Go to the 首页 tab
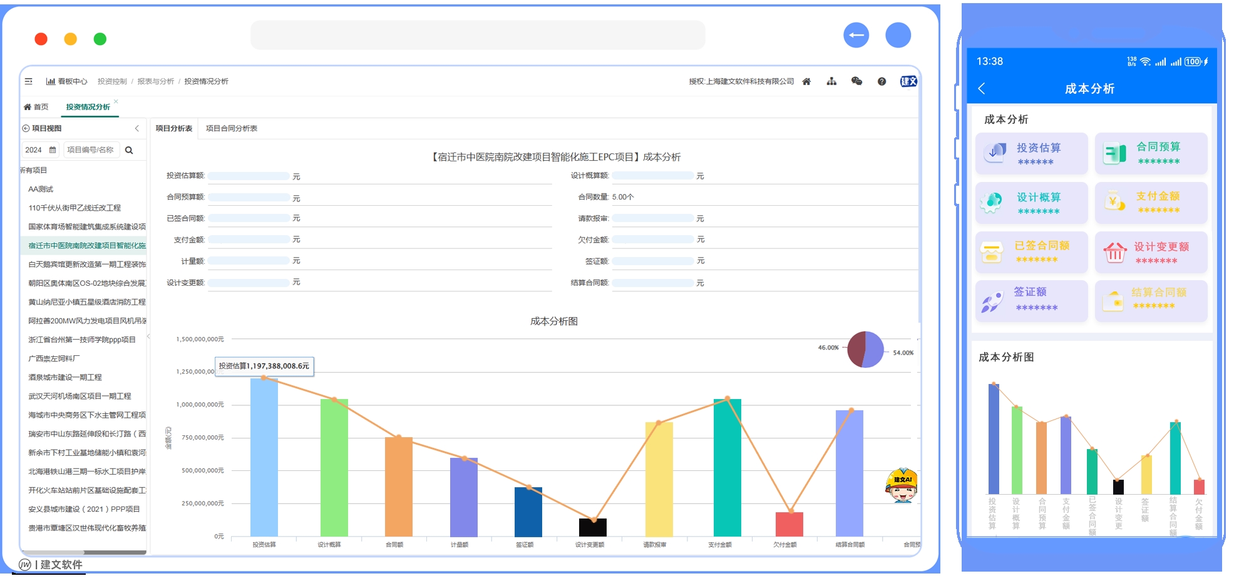 click(x=36, y=107)
